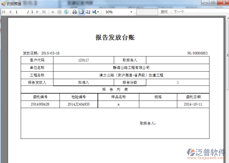Click the 规格 column header

158,97
